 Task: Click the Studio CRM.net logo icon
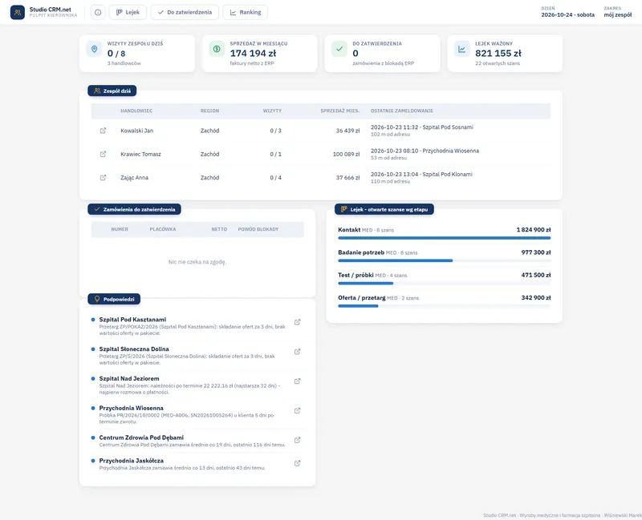18,12
